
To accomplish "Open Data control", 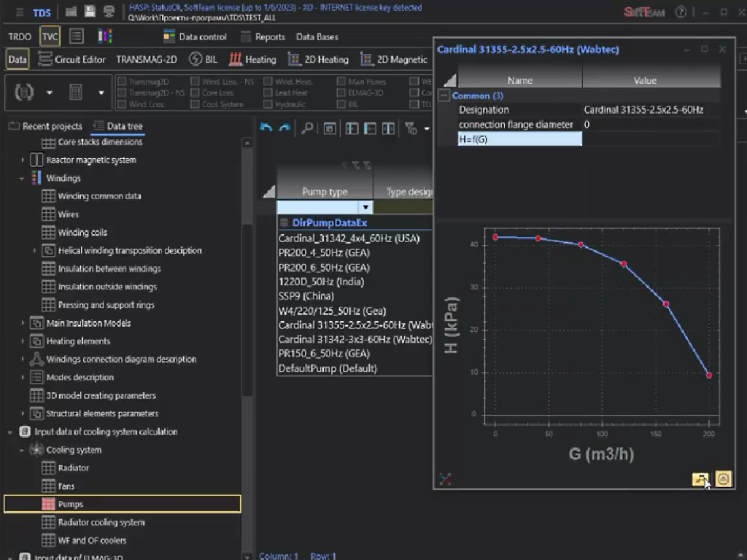I will click(x=196, y=36).
